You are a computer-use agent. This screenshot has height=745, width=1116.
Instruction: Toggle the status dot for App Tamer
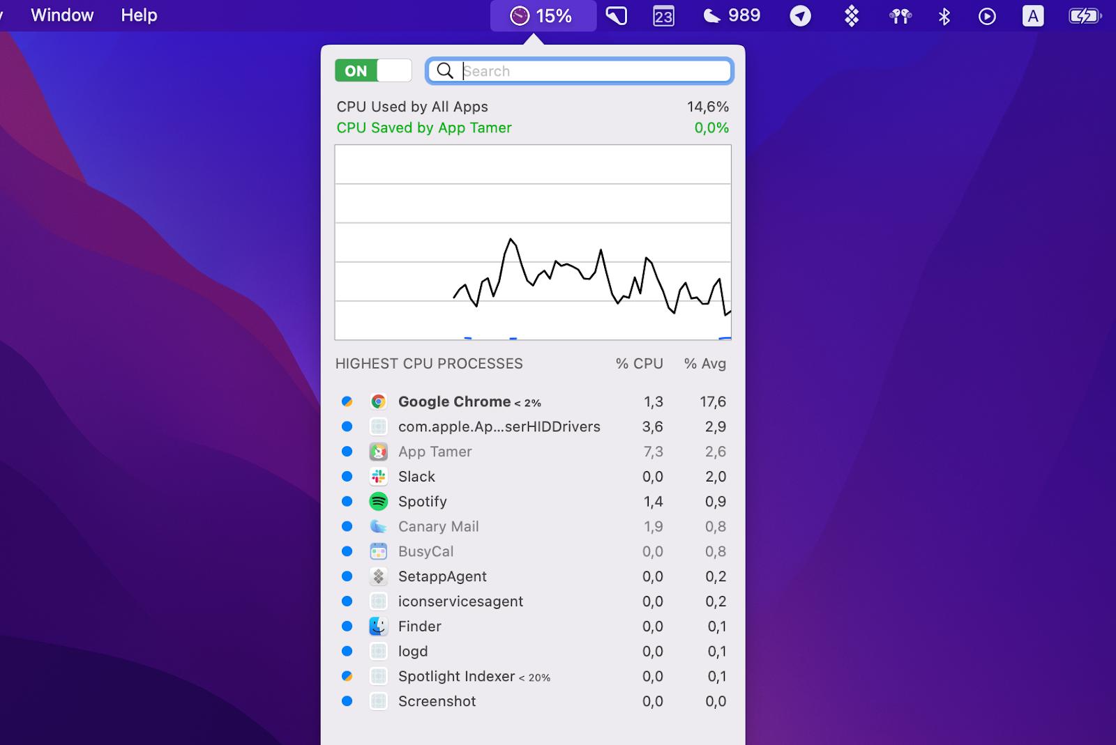click(x=347, y=452)
